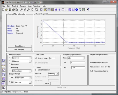118x95 pixels.
Task: Enable the Scale Passband checkbox
Action: [x=36, y=70]
